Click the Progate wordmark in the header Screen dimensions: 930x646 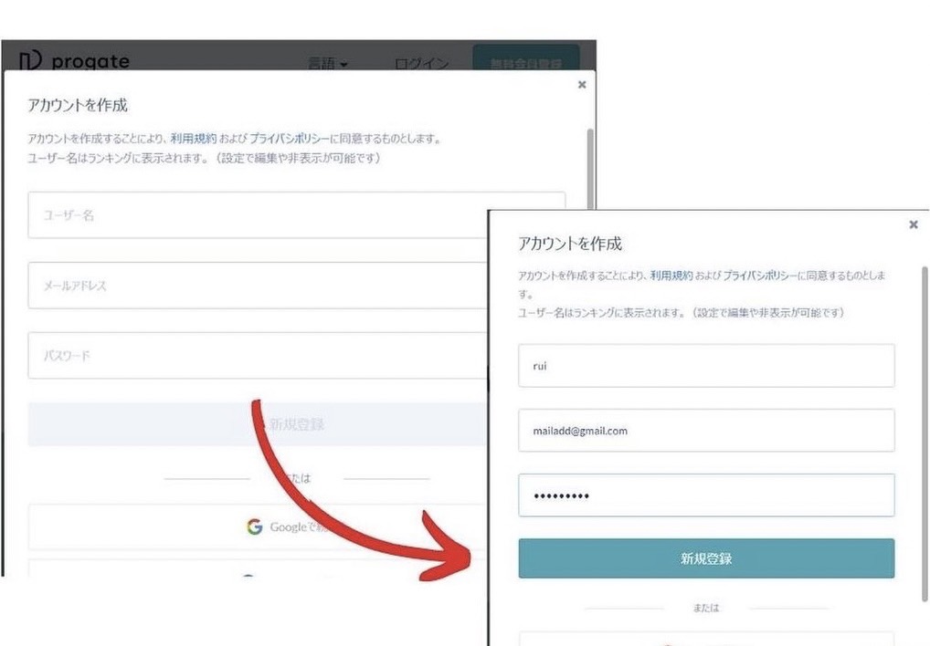91,61
